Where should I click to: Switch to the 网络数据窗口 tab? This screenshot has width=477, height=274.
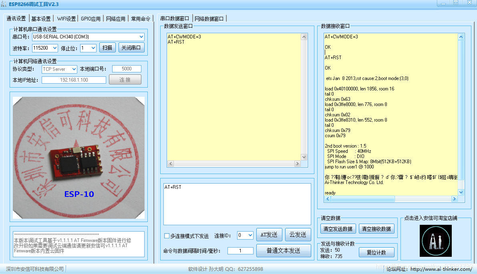pyautogui.click(x=209, y=19)
